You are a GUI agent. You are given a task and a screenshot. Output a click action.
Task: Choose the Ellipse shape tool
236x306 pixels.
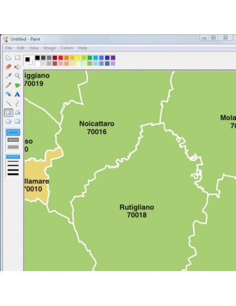coord(8,121)
